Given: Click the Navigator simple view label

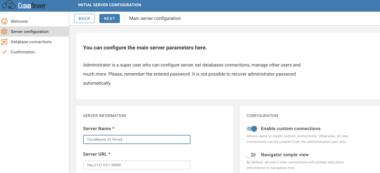Looking at the screenshot, I should [x=285, y=155].
